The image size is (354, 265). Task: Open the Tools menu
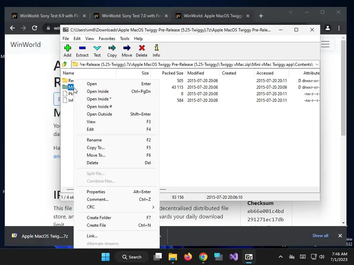pyautogui.click(x=124, y=39)
